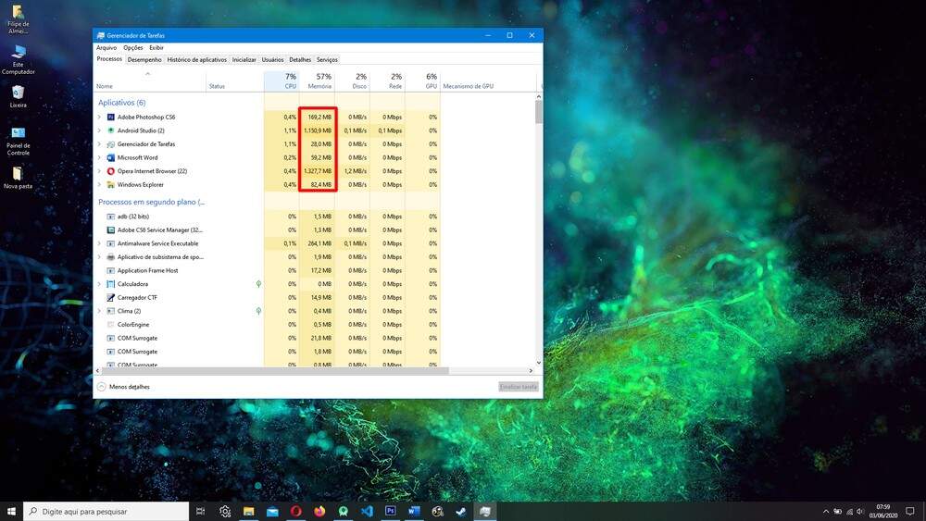Click the Android Studio process icon in list
Image resolution: width=926 pixels, height=521 pixels.
[110, 130]
